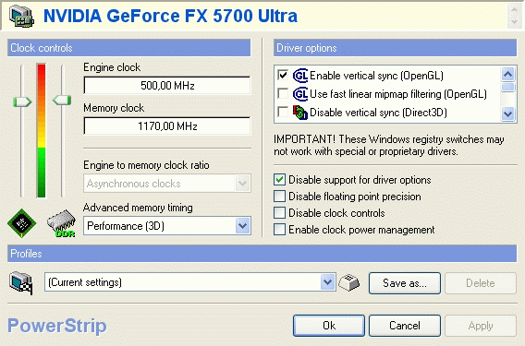The width and height of the screenshot is (525, 346).
Task: Confirm with the Ok button
Action: [x=329, y=326]
